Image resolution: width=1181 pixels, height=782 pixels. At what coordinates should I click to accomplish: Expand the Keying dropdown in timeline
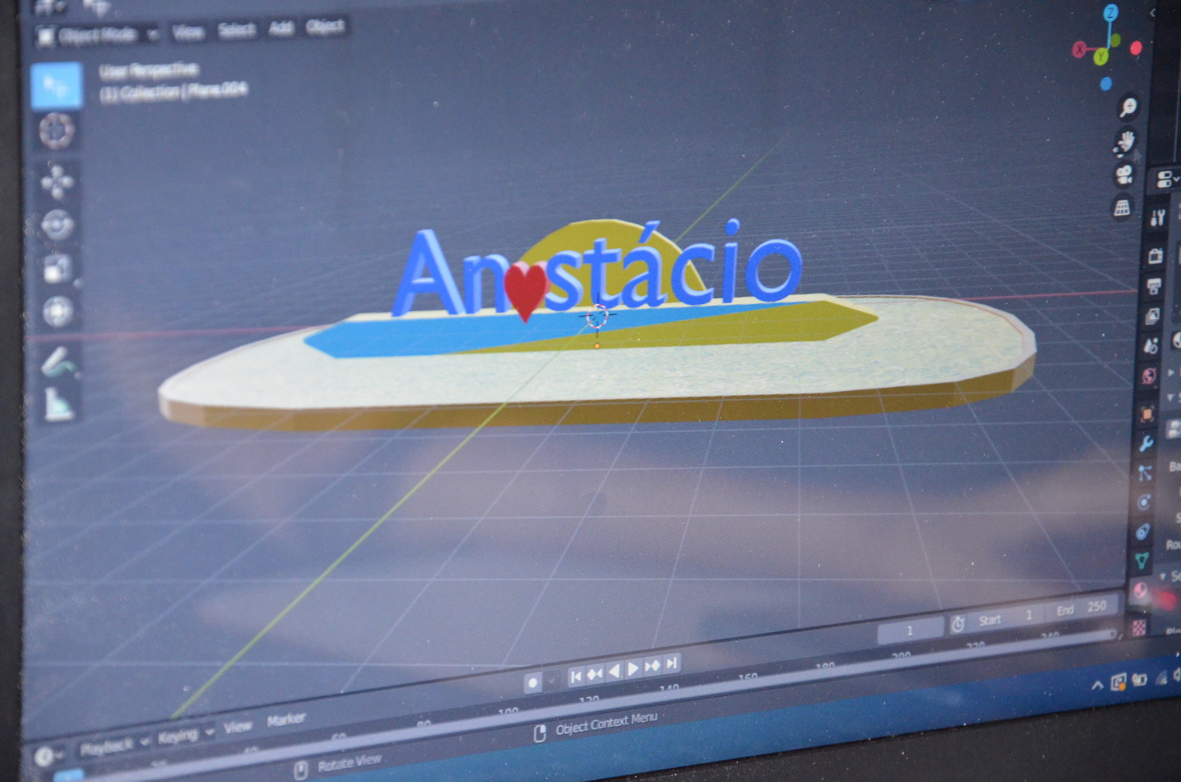185,734
